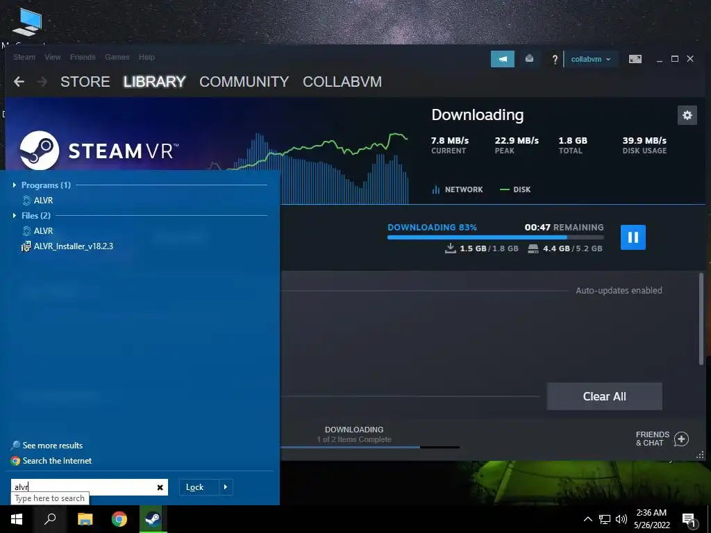Click Search the Internet link
Viewport: 711px width, 533px height.
point(51,461)
